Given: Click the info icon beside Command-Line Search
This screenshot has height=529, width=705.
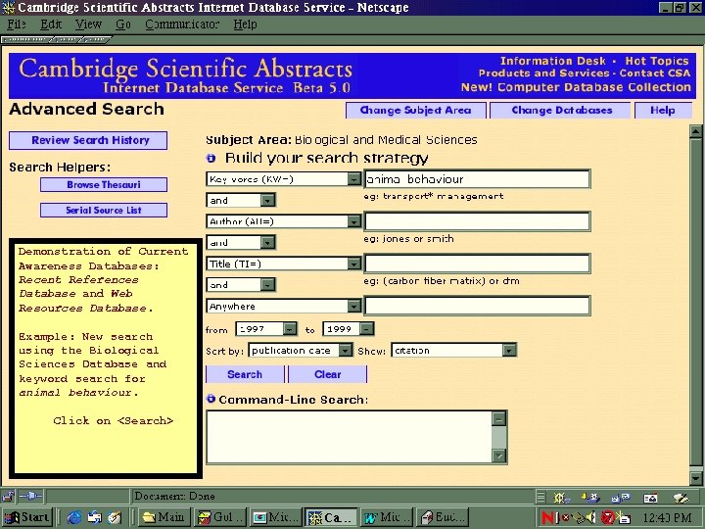Looking at the screenshot, I should pos(211,399).
